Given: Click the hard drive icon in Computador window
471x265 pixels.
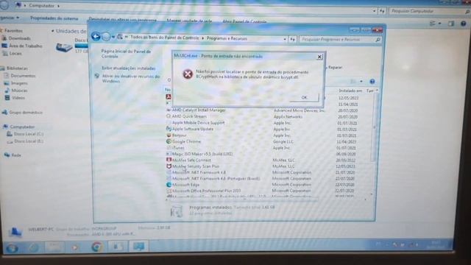Looking at the screenshot, I should point(64,47).
